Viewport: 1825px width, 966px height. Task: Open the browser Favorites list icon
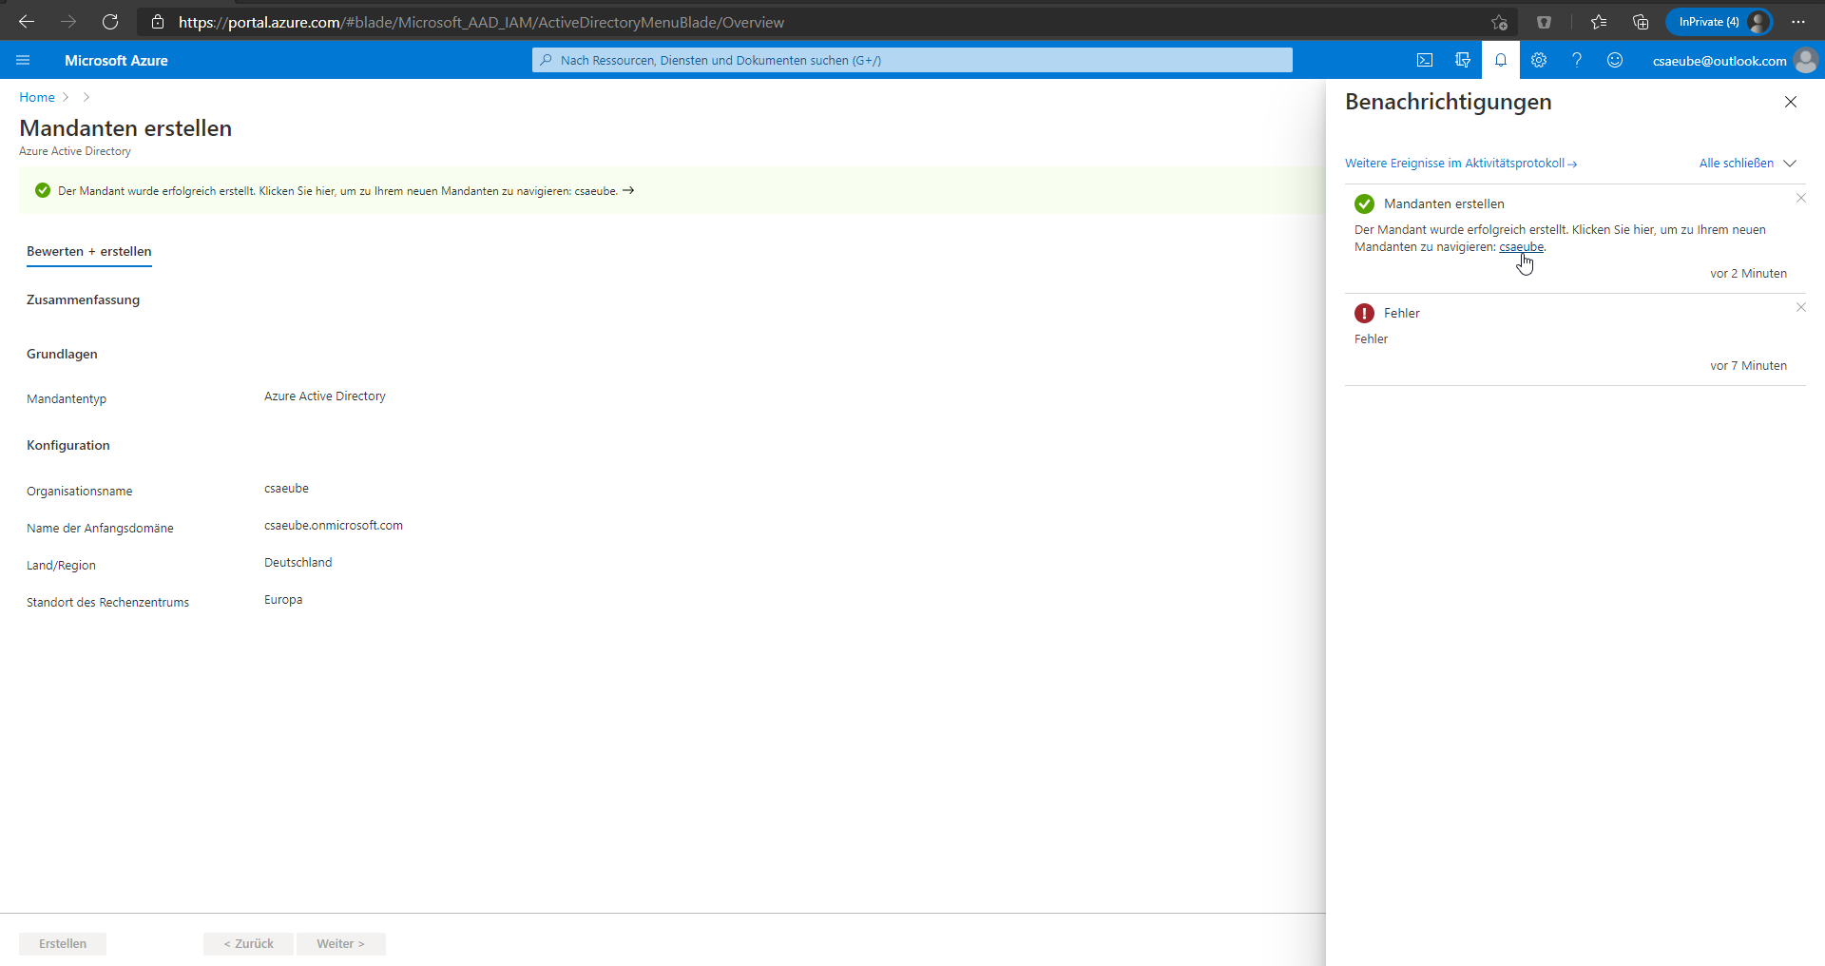[1599, 22]
